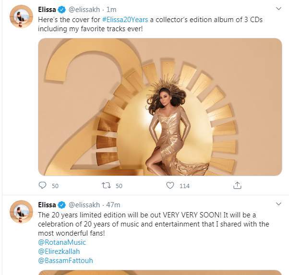Open the golden album cover image

[x=160, y=107]
